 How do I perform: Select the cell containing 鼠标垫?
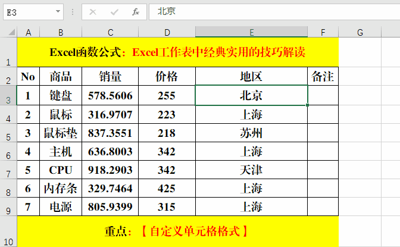[61, 133]
